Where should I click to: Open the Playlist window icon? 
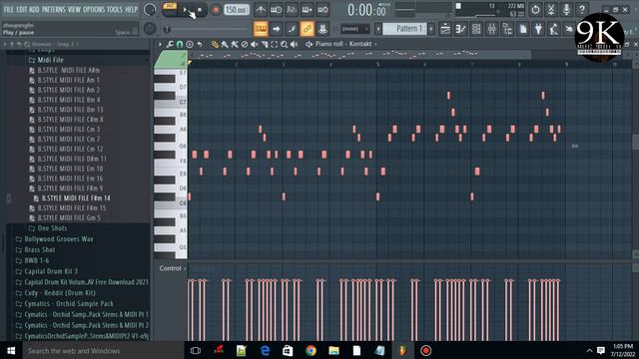pyautogui.click(x=445, y=29)
